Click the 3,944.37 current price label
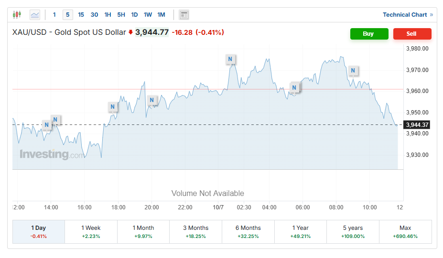Viewport: 443px width, 258px height. (x=417, y=125)
